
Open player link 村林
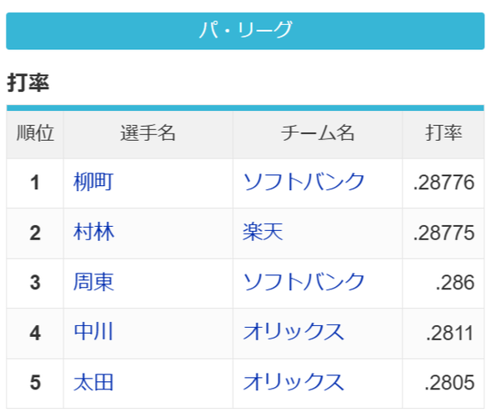tap(93, 232)
